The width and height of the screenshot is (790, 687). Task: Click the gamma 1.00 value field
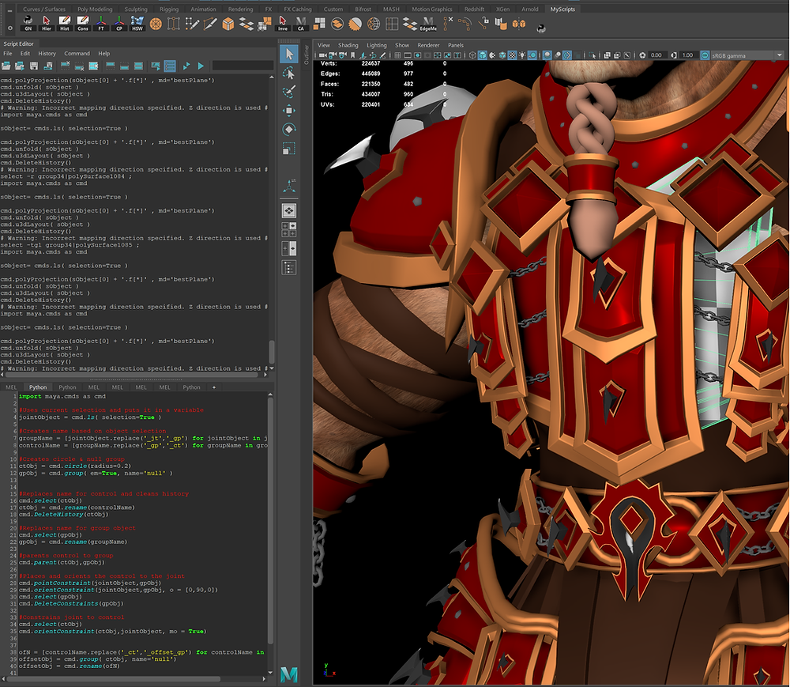(688, 55)
